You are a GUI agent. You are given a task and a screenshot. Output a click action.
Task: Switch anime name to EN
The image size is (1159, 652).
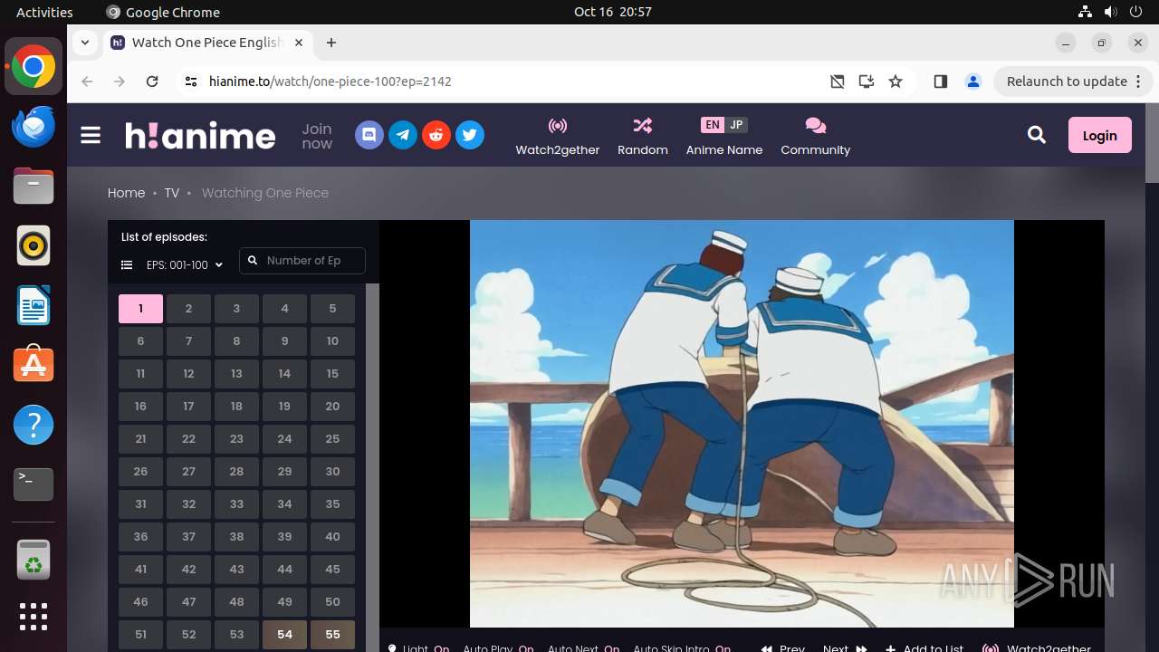coord(713,125)
